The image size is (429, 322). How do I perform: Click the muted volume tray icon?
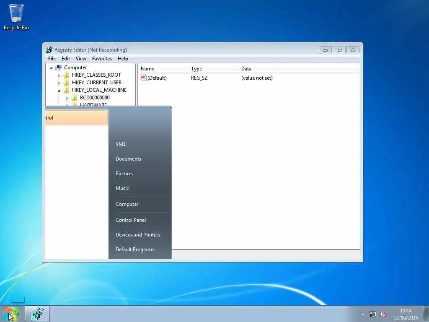click(383, 314)
